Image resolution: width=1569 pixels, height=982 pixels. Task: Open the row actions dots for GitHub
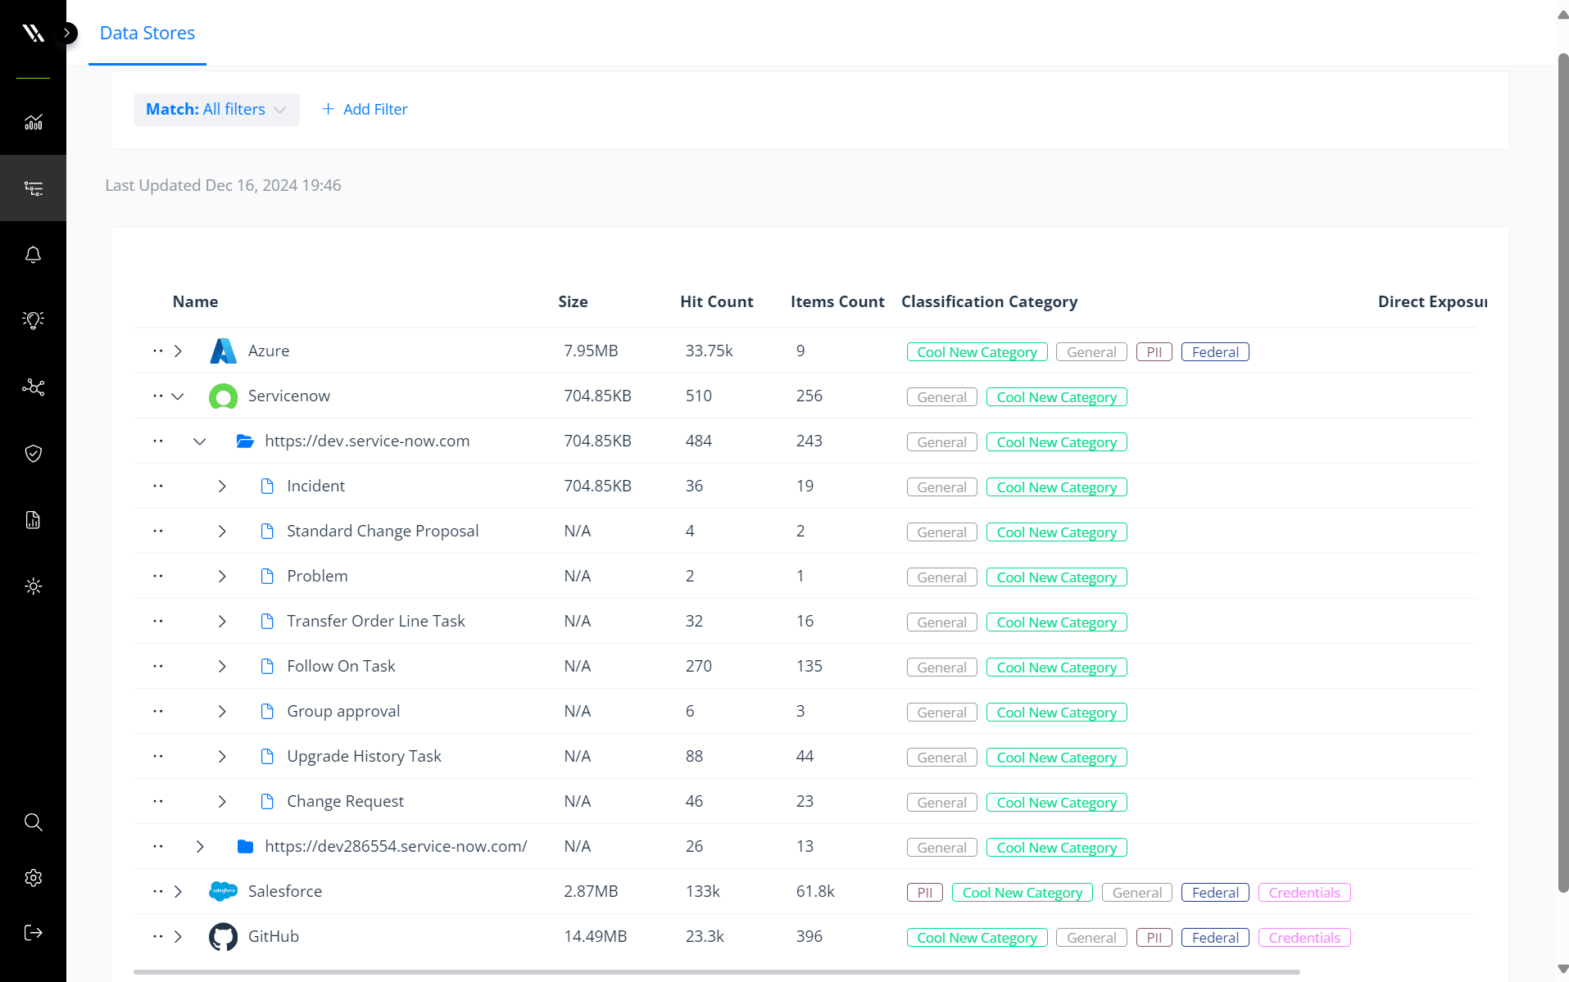(157, 936)
